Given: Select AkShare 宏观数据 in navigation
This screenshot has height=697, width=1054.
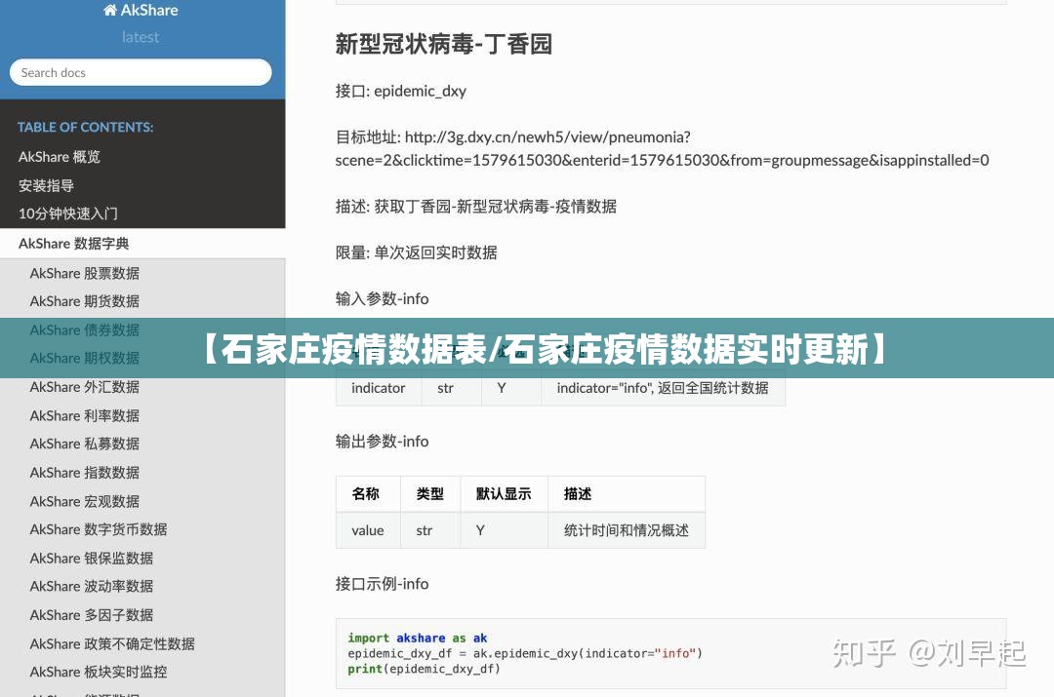Looking at the screenshot, I should pyautogui.click(x=85, y=501).
